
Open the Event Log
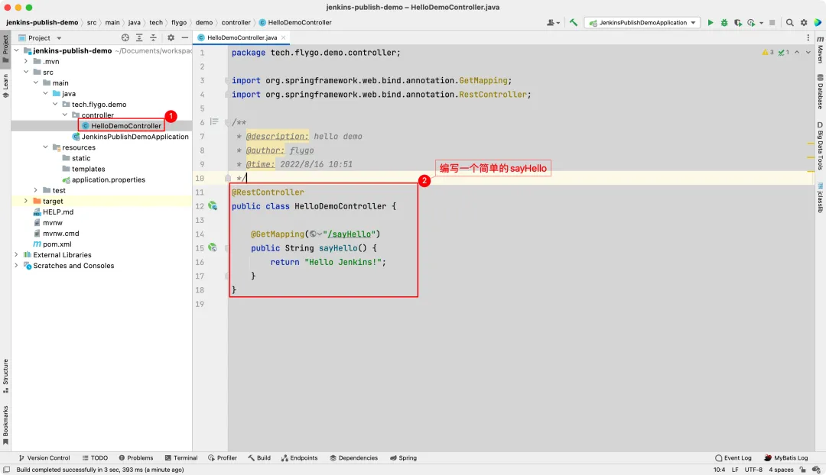point(733,458)
